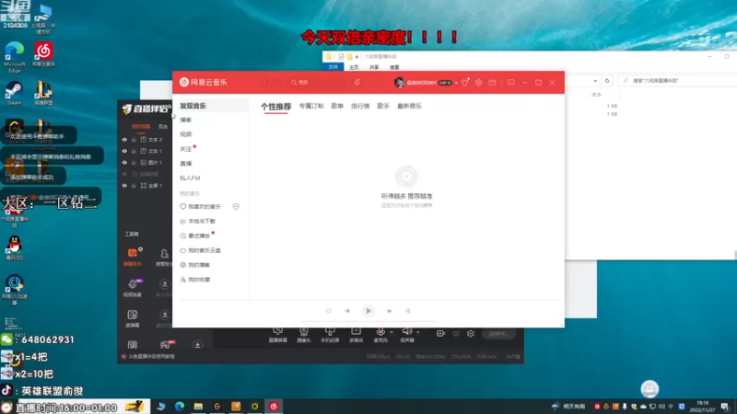737x414 pixels.
Task: Open Microsoft Edge from the taskbar
Action: (x=180, y=407)
